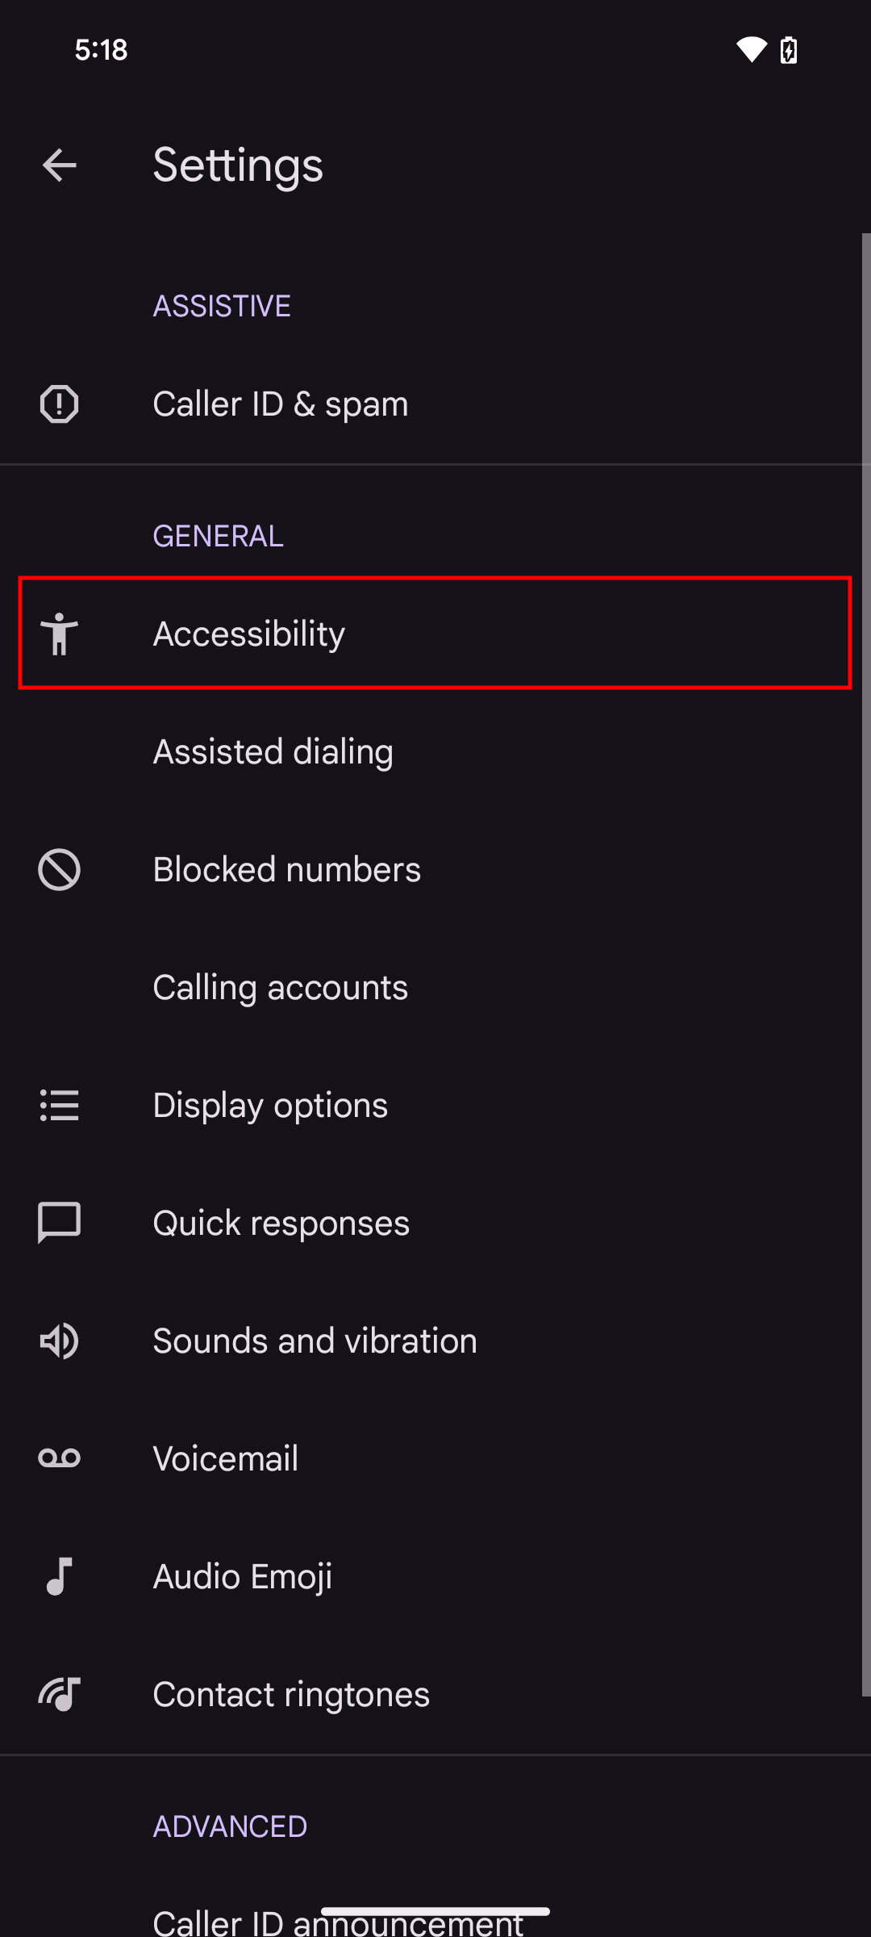Tap the Blocked numbers circle-slash icon
This screenshot has width=871, height=1937.
59,870
